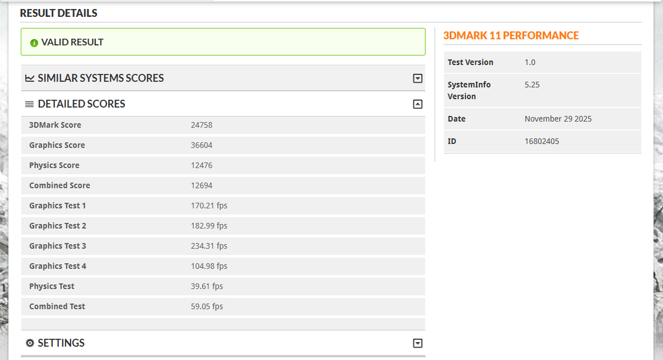Select the value 234.31 fps
This screenshot has height=360, width=663.
click(x=209, y=246)
